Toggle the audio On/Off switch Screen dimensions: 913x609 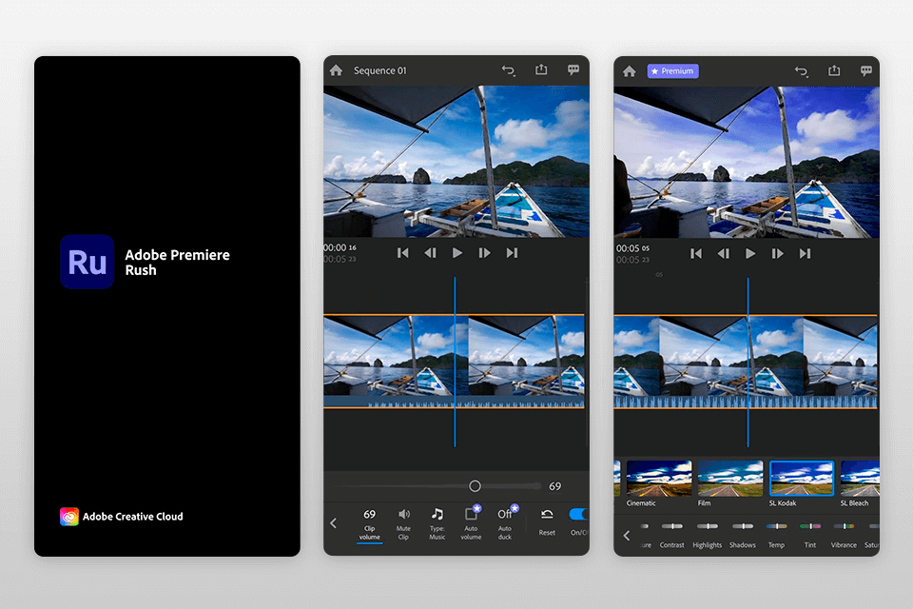(x=577, y=514)
